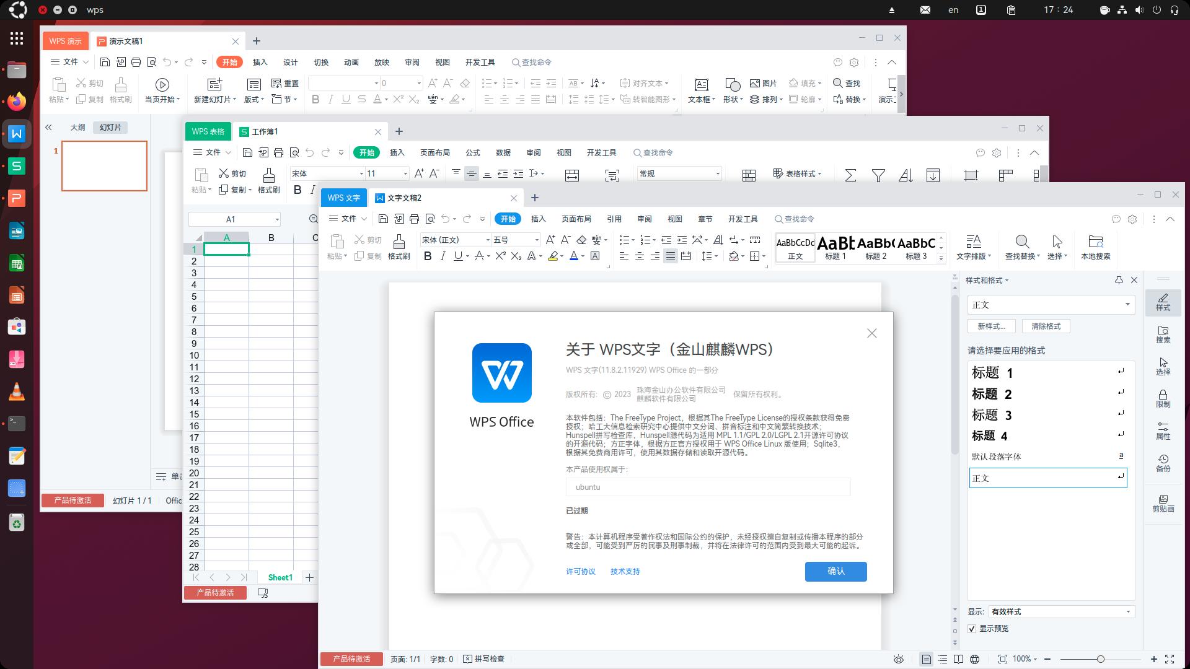Screen dimensions: 1190x669
Task: Pin the Styles and Formatting panel
Action: tap(1119, 280)
